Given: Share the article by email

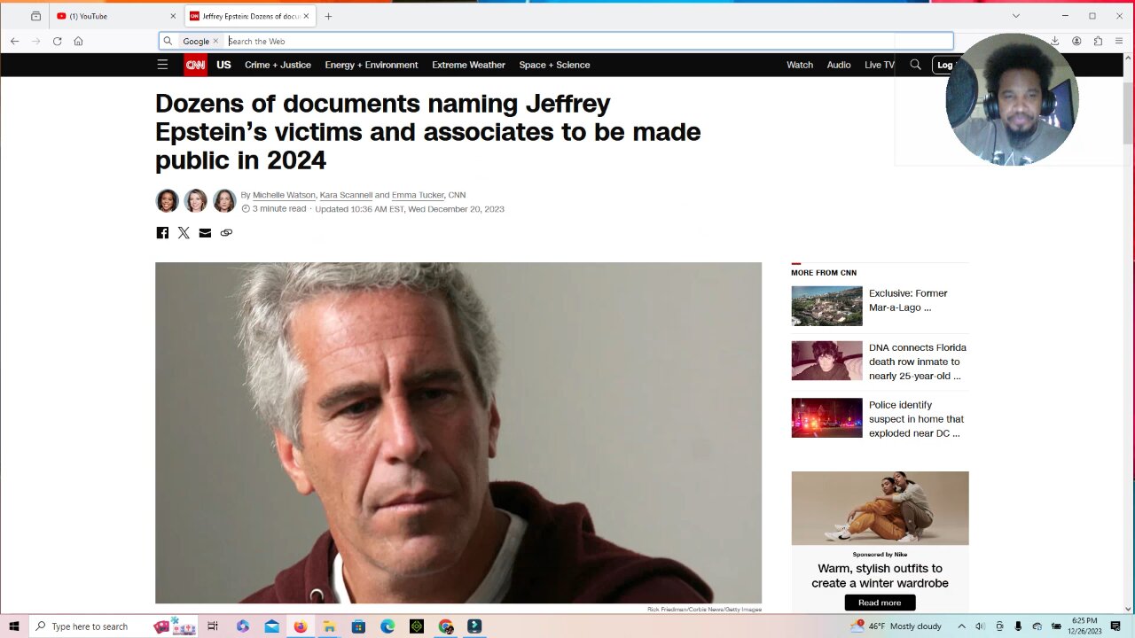Looking at the screenshot, I should point(205,233).
